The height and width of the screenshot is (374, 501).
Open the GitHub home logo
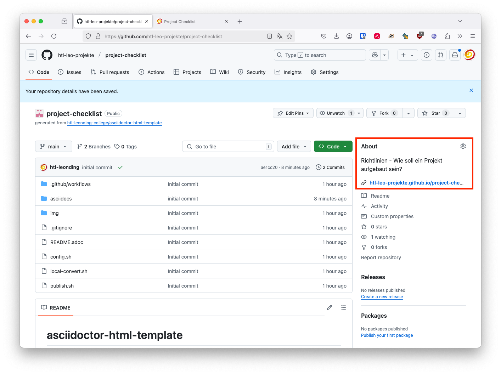[x=47, y=55]
